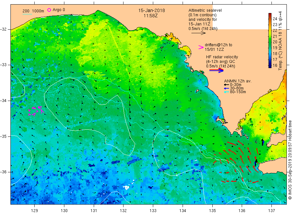Click the '200 1000m' depth contour label

[x=33, y=11]
